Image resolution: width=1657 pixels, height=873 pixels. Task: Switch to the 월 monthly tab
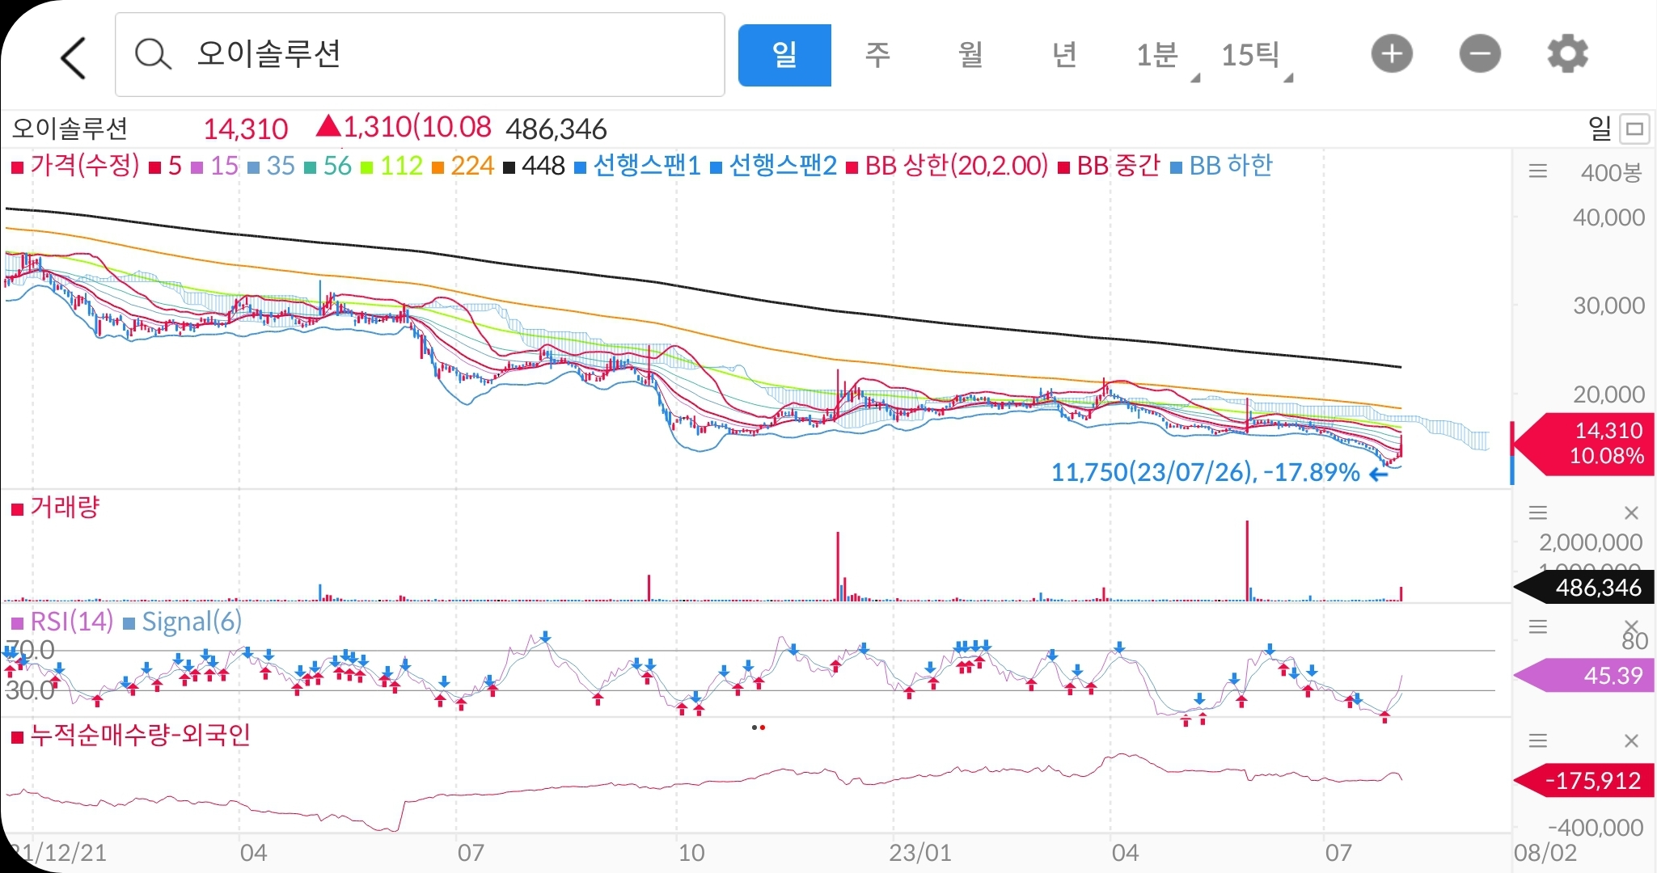click(970, 55)
